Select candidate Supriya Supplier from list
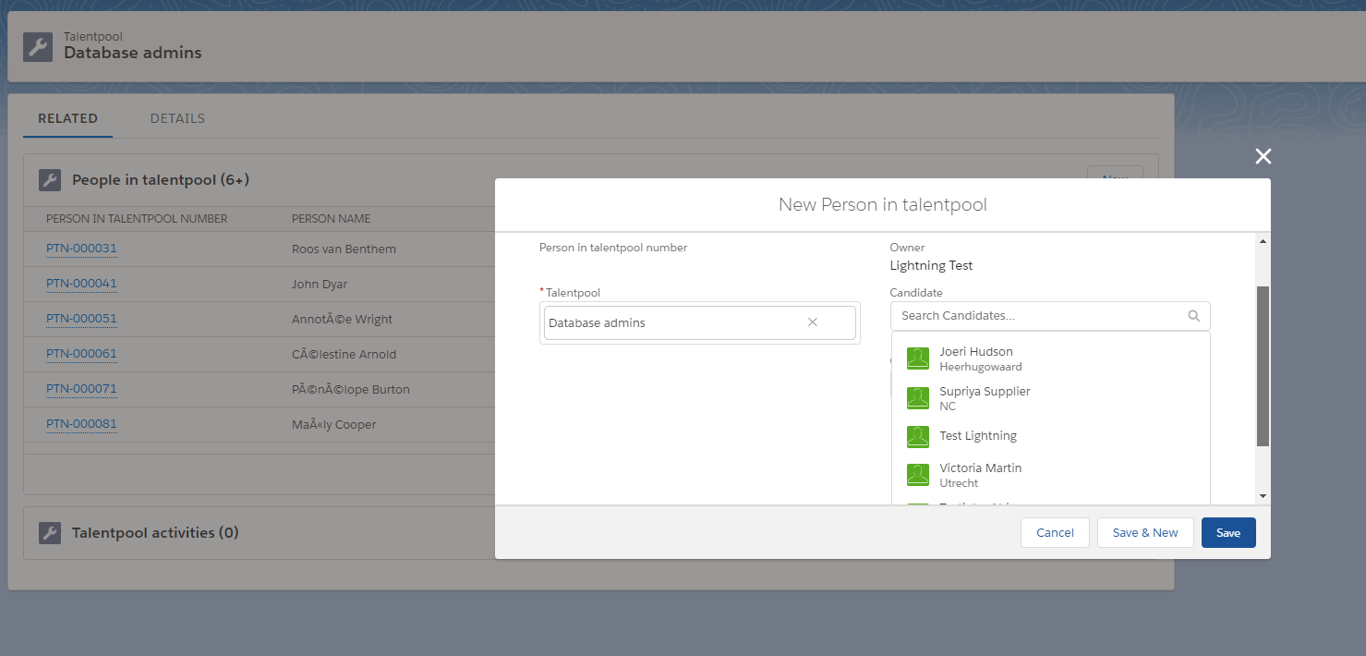 [x=1050, y=398]
